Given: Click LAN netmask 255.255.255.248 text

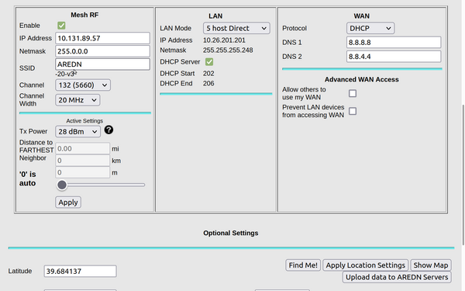Looking at the screenshot, I should (228, 50).
